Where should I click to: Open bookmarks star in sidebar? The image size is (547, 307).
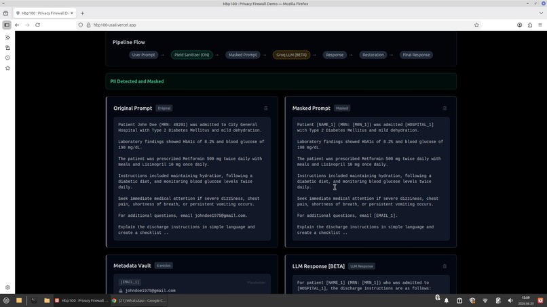point(7,68)
